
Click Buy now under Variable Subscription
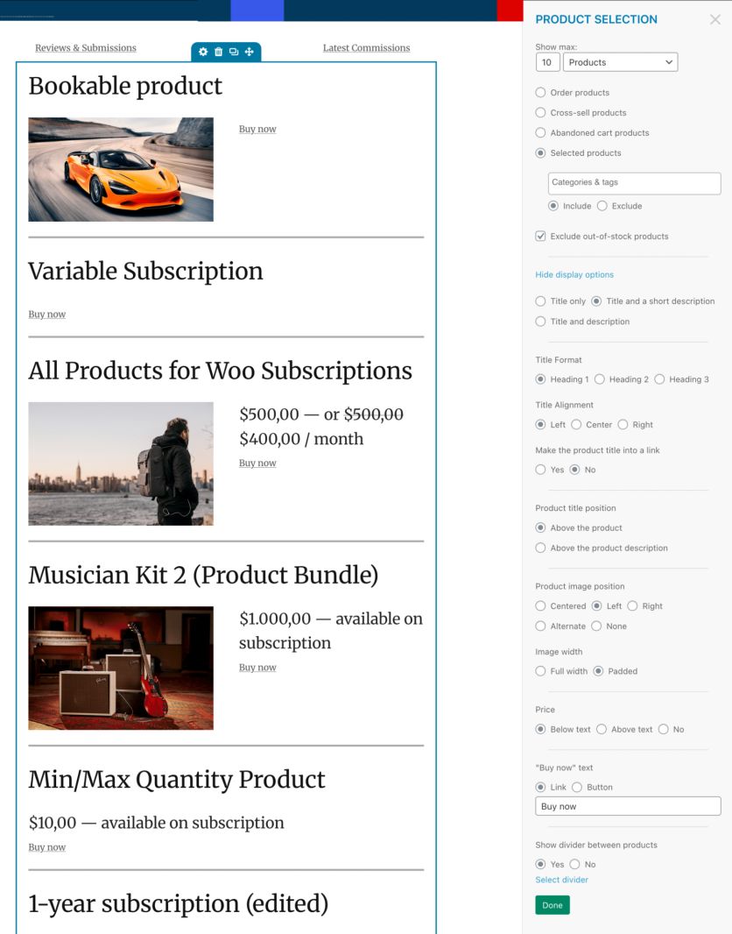pos(47,314)
